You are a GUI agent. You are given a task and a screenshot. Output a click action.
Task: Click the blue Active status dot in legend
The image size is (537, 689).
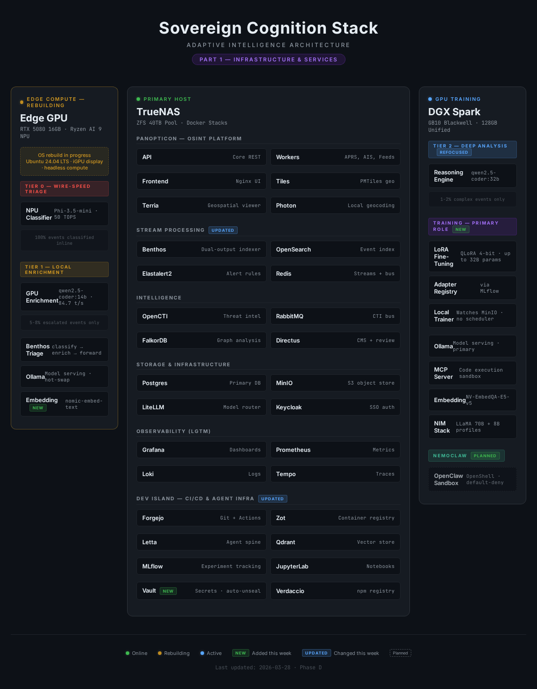[x=202, y=653]
